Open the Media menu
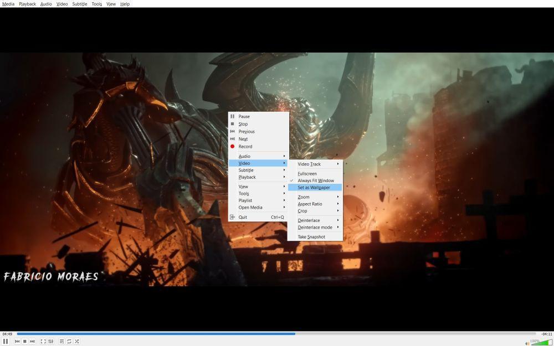The image size is (554, 346). [8, 4]
